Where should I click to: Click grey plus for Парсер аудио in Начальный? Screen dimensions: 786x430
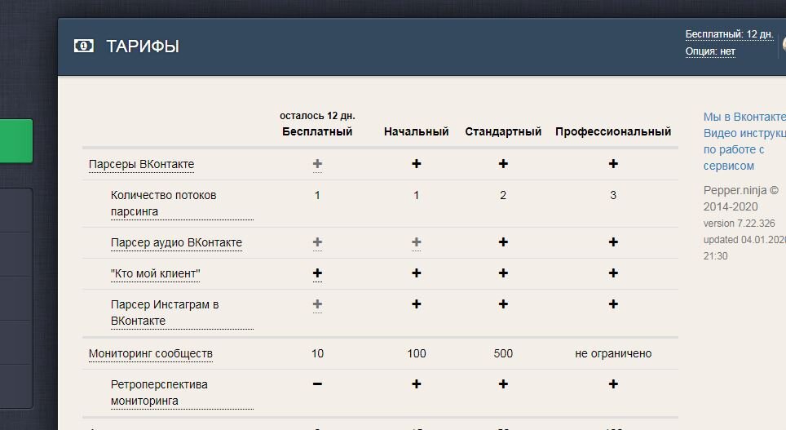coord(417,242)
